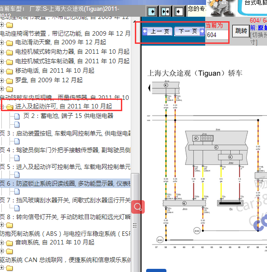This screenshot has height=272, width=267.
Task: Go to next page with 下一页 button
Action: pos(189,31)
